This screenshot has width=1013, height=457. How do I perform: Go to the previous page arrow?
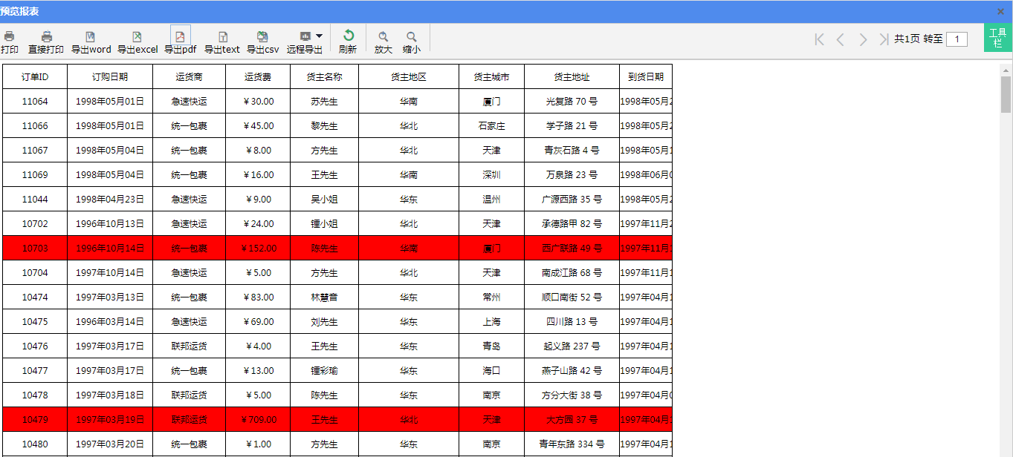click(x=841, y=39)
